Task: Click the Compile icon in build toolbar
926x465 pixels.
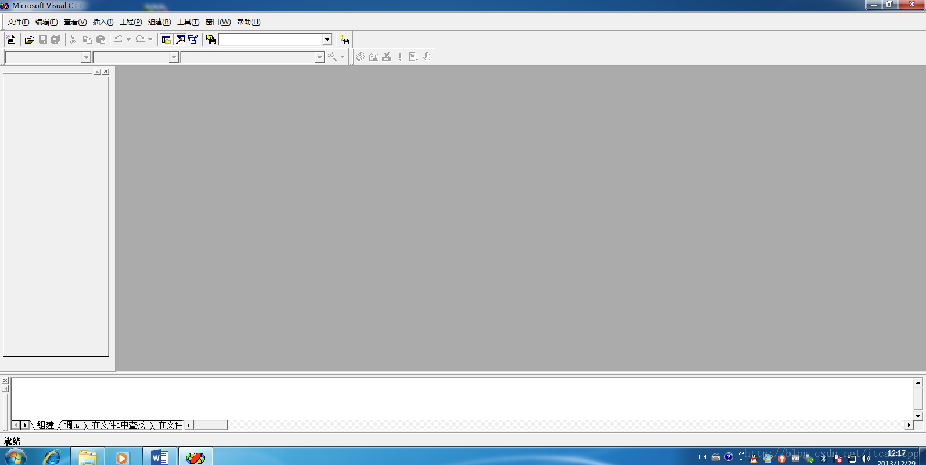Action: [x=360, y=56]
